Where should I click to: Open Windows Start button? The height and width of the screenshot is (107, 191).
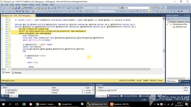tap(3, 104)
